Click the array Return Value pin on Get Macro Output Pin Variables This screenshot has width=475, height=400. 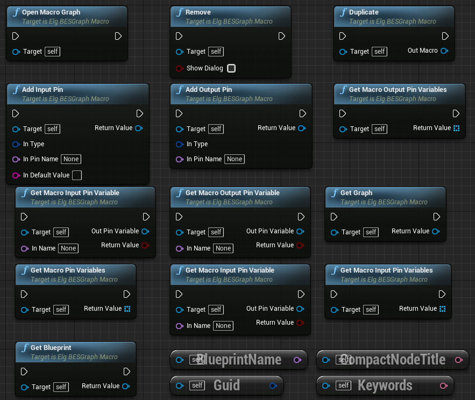pos(457,128)
